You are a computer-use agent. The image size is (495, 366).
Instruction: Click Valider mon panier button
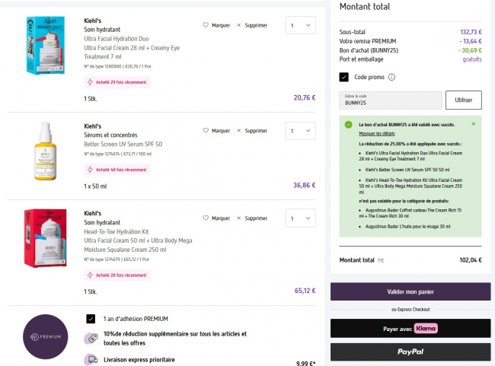click(410, 292)
